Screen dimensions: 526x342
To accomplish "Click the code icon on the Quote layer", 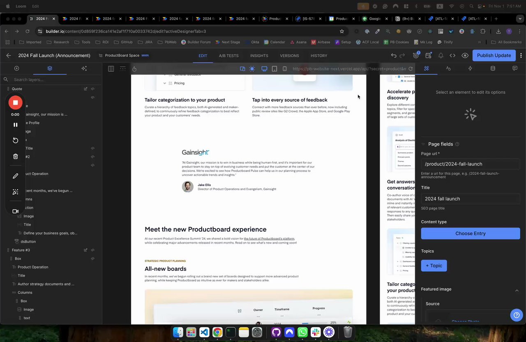I will 92,89.
